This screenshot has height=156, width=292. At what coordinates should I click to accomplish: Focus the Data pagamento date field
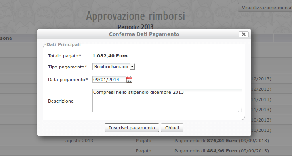coord(109,80)
